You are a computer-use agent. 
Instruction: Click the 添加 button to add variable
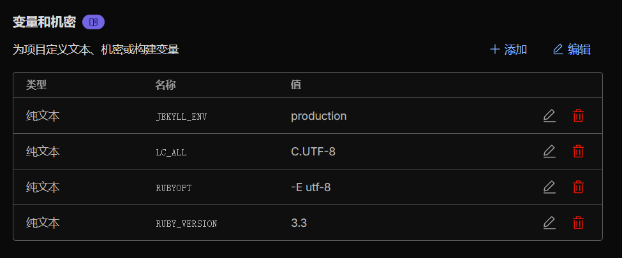click(x=508, y=50)
